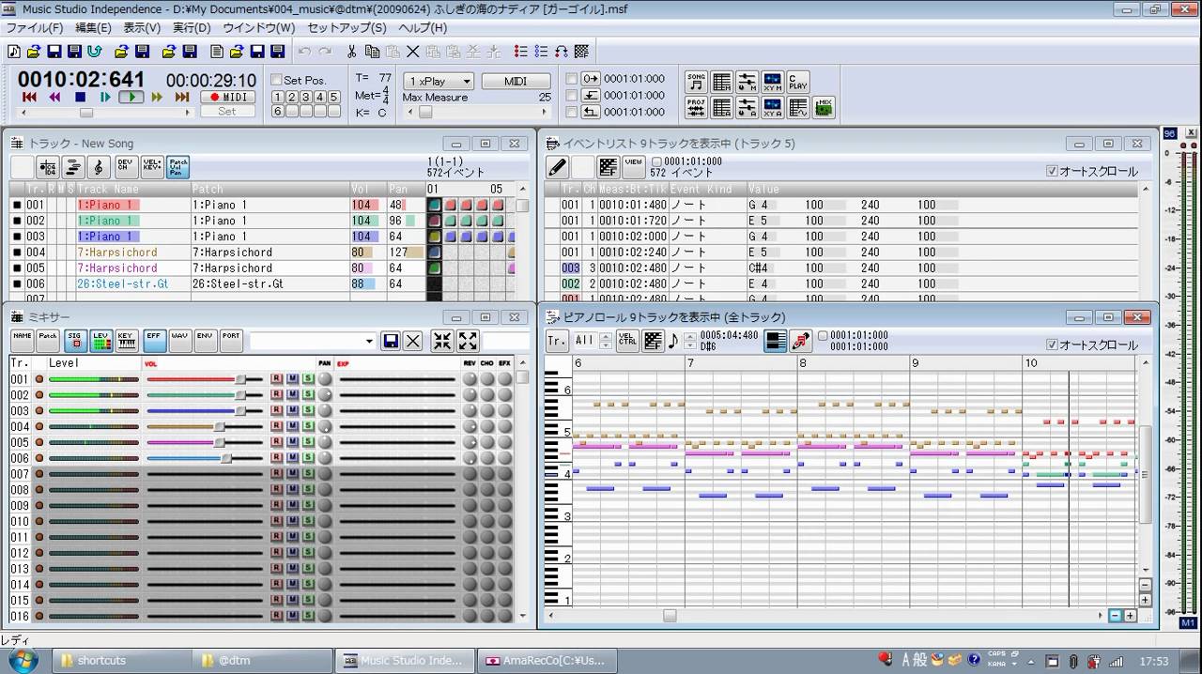Click the VEL CTRL icon in piano roll
Screen dimensions: 1202x674
[x=627, y=341]
